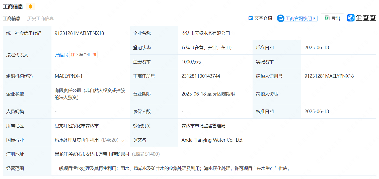Click the 关联企业 network icon
This screenshot has width=379, height=179.
[72, 55]
